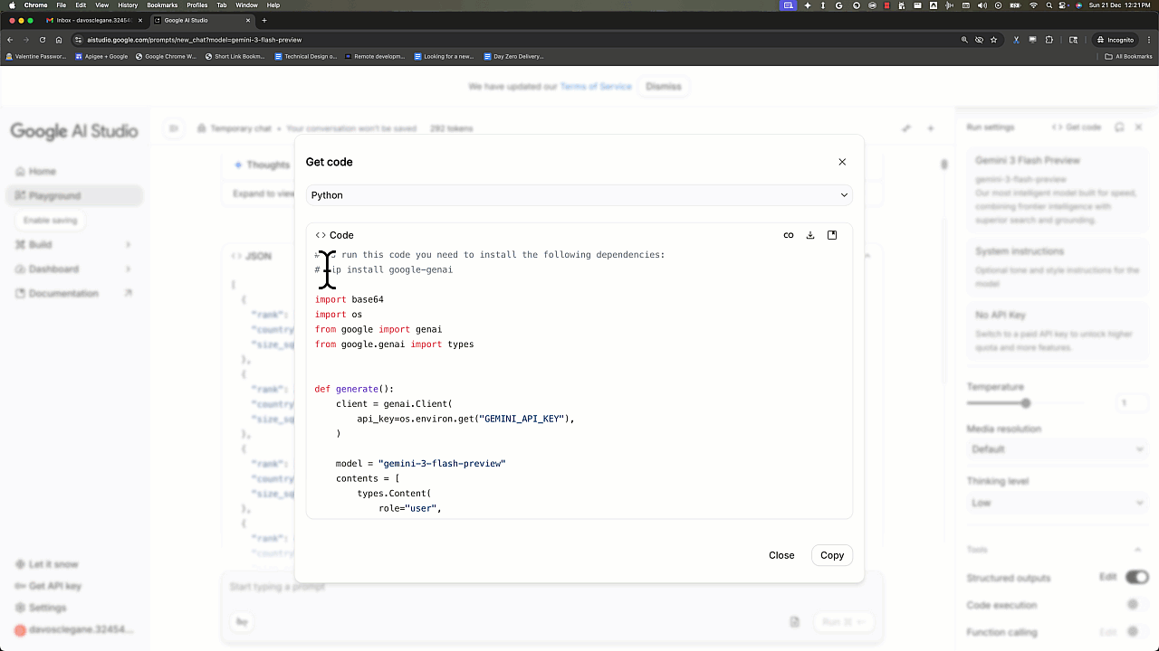
Task: Disable the Structured outputs toggle
Action: coord(1135,577)
